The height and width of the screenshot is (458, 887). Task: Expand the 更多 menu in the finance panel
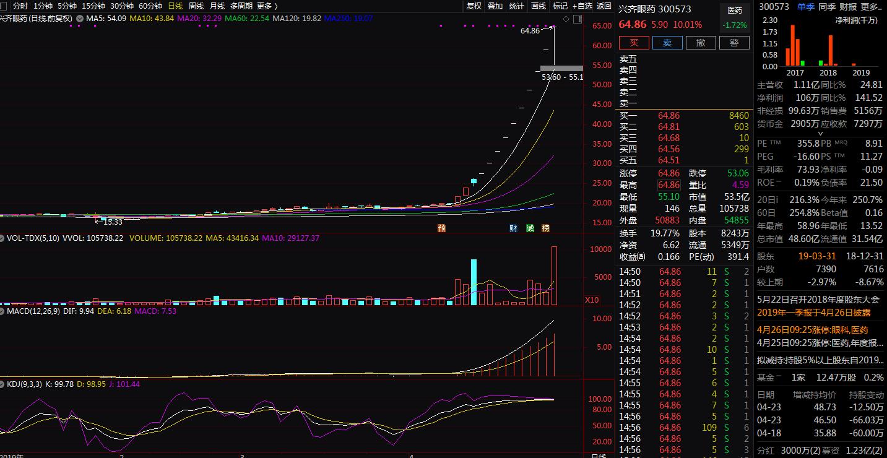click(x=871, y=7)
